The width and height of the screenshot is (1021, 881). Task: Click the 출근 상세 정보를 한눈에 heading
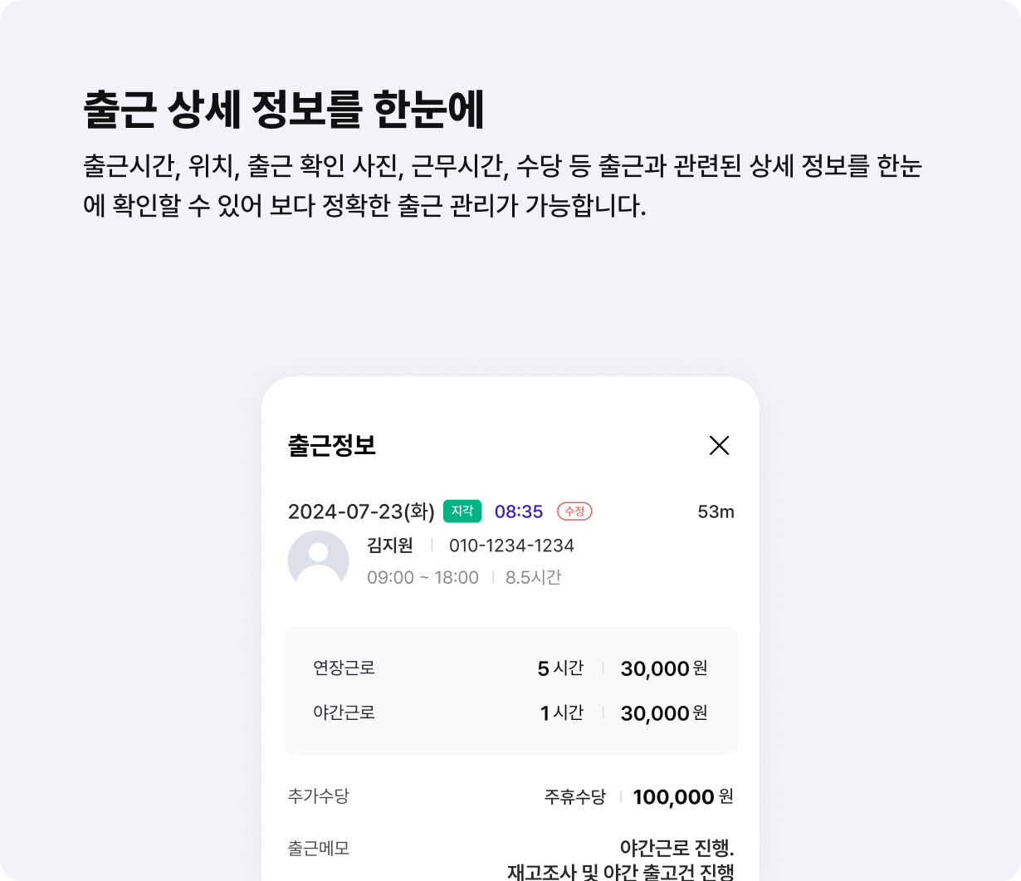pyautogui.click(x=284, y=110)
